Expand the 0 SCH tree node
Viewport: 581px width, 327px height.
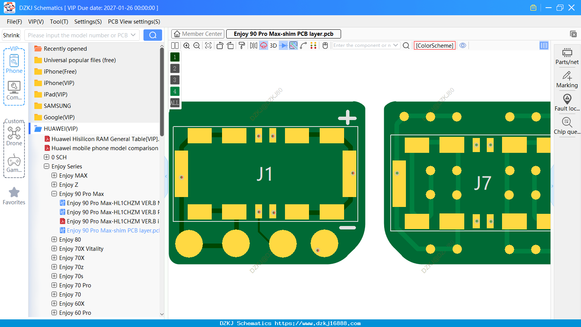coord(47,157)
